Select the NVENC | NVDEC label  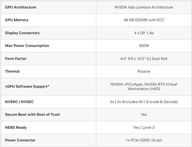tap(19, 102)
